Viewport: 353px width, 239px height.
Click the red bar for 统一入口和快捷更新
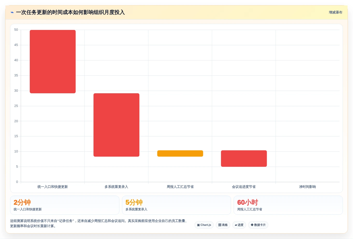(x=53, y=61)
